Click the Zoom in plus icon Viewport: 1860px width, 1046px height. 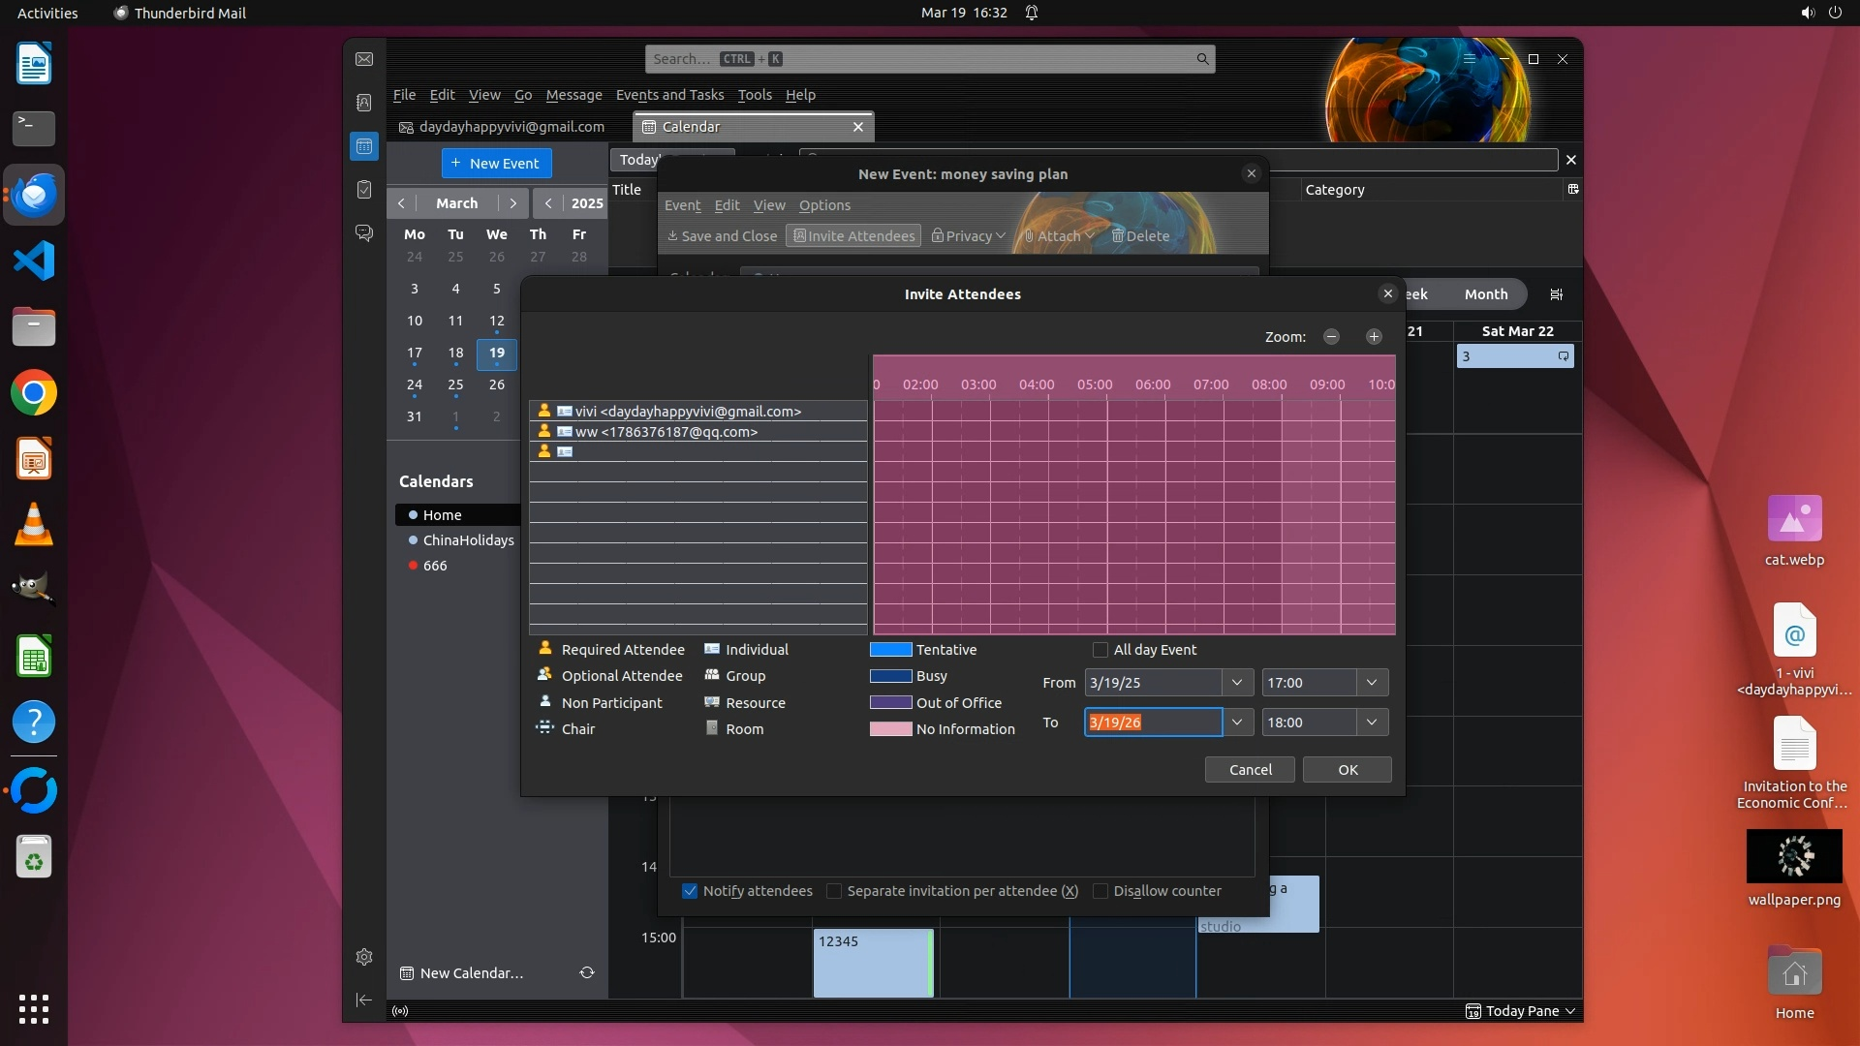pos(1374,336)
